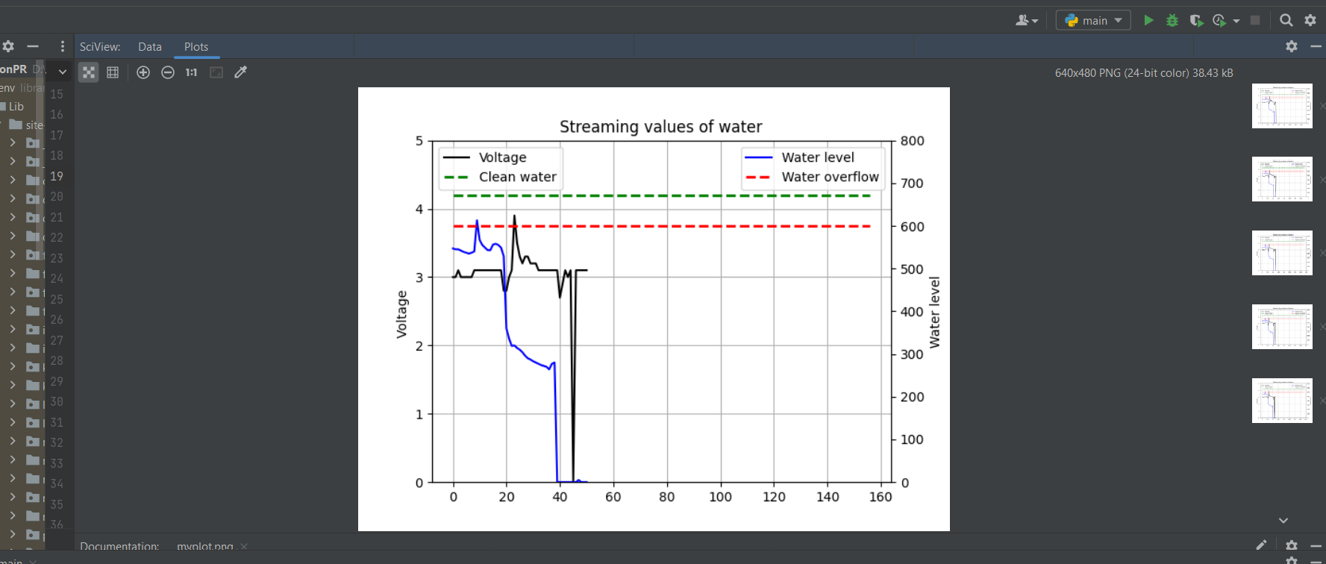
Task: Click the plot title Streaming values of water
Action: (661, 127)
